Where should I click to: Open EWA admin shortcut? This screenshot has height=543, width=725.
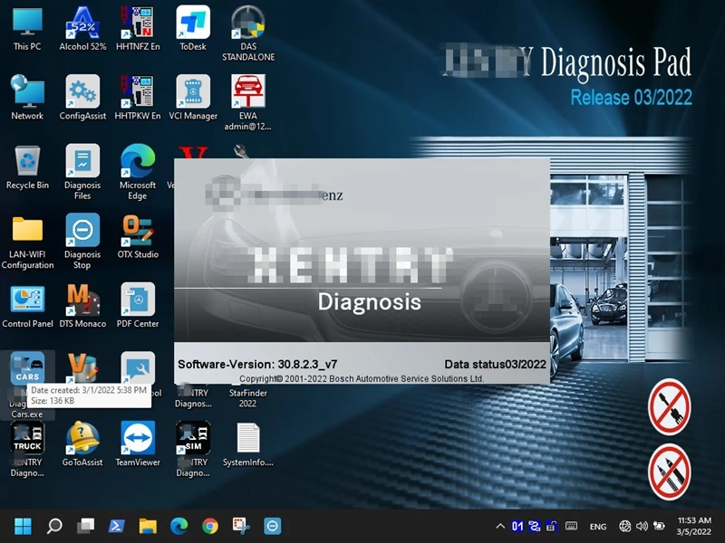[x=248, y=102]
